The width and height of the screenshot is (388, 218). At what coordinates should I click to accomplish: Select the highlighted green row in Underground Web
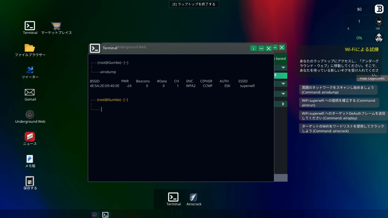click(281, 75)
